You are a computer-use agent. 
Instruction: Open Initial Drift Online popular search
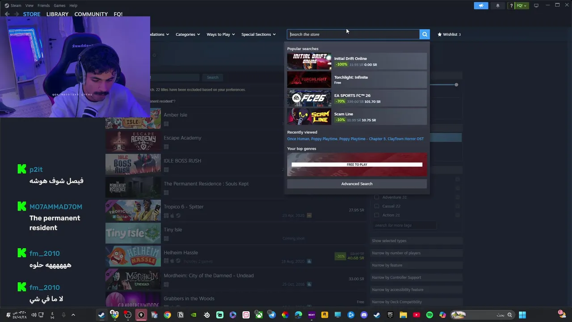357,61
